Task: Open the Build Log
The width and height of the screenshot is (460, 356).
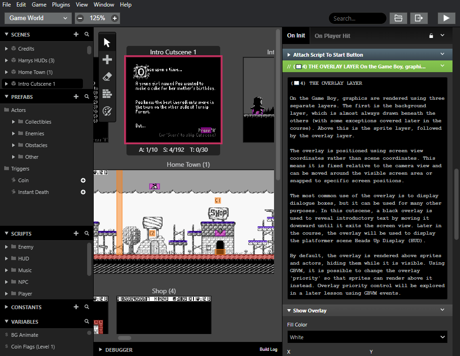Action: (x=268, y=349)
